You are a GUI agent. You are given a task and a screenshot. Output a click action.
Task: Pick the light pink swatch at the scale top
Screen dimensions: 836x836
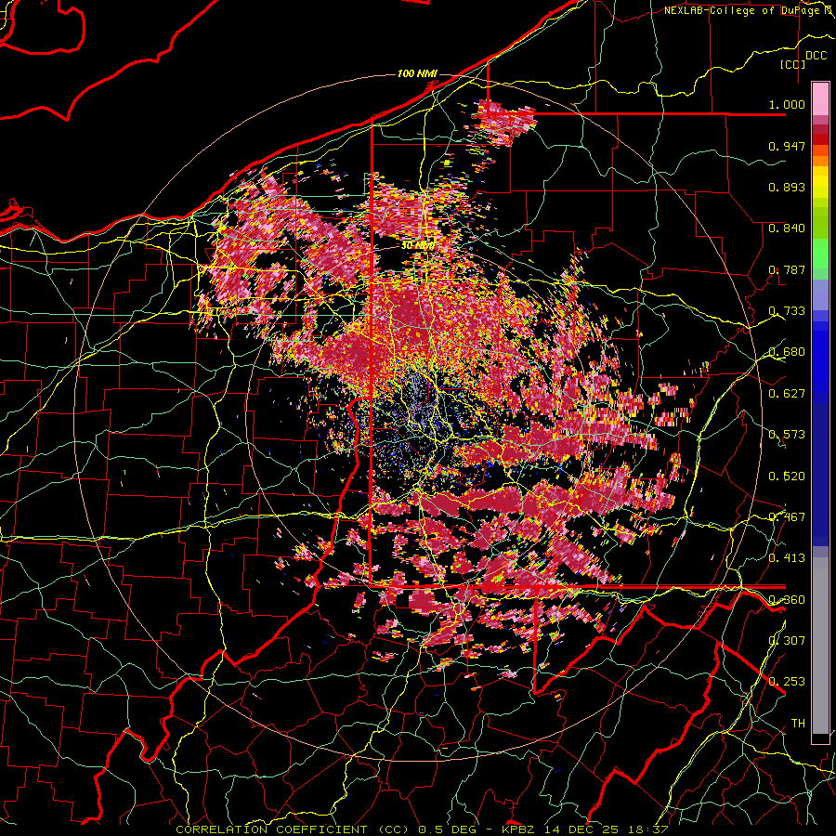tap(820, 98)
